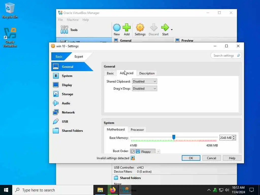The height and width of the screenshot is (195, 260).
Task: Click the Cancel button
Action: (212, 158)
